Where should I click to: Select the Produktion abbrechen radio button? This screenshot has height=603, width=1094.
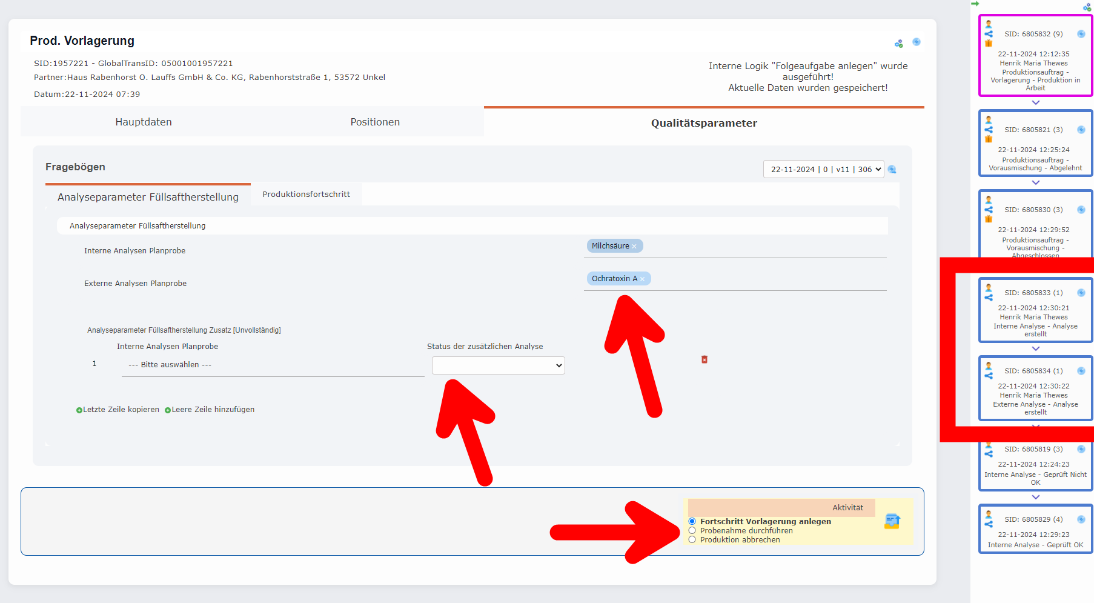coord(692,539)
